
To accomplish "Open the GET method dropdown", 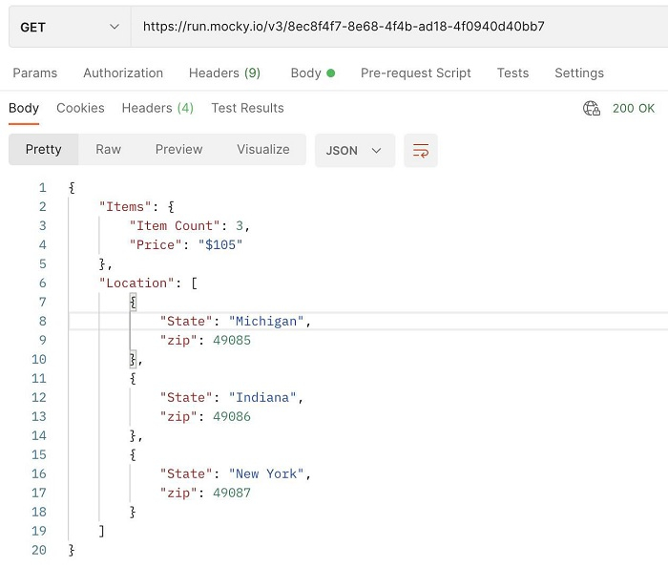I will pyautogui.click(x=70, y=27).
